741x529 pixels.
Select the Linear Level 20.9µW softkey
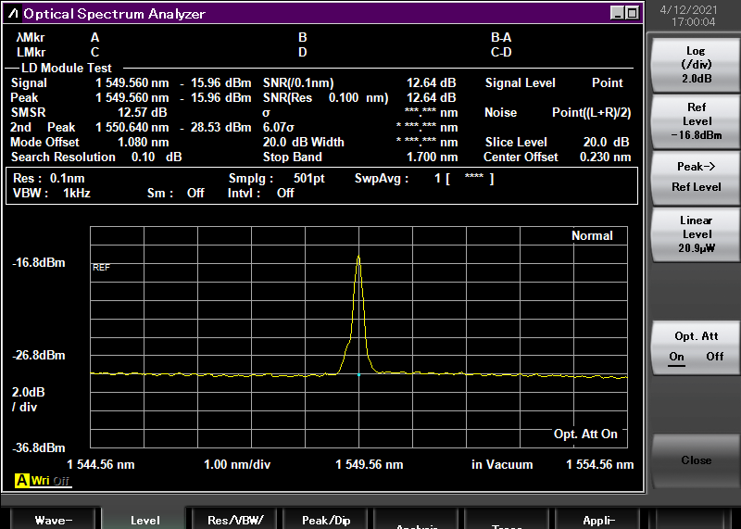pos(697,234)
